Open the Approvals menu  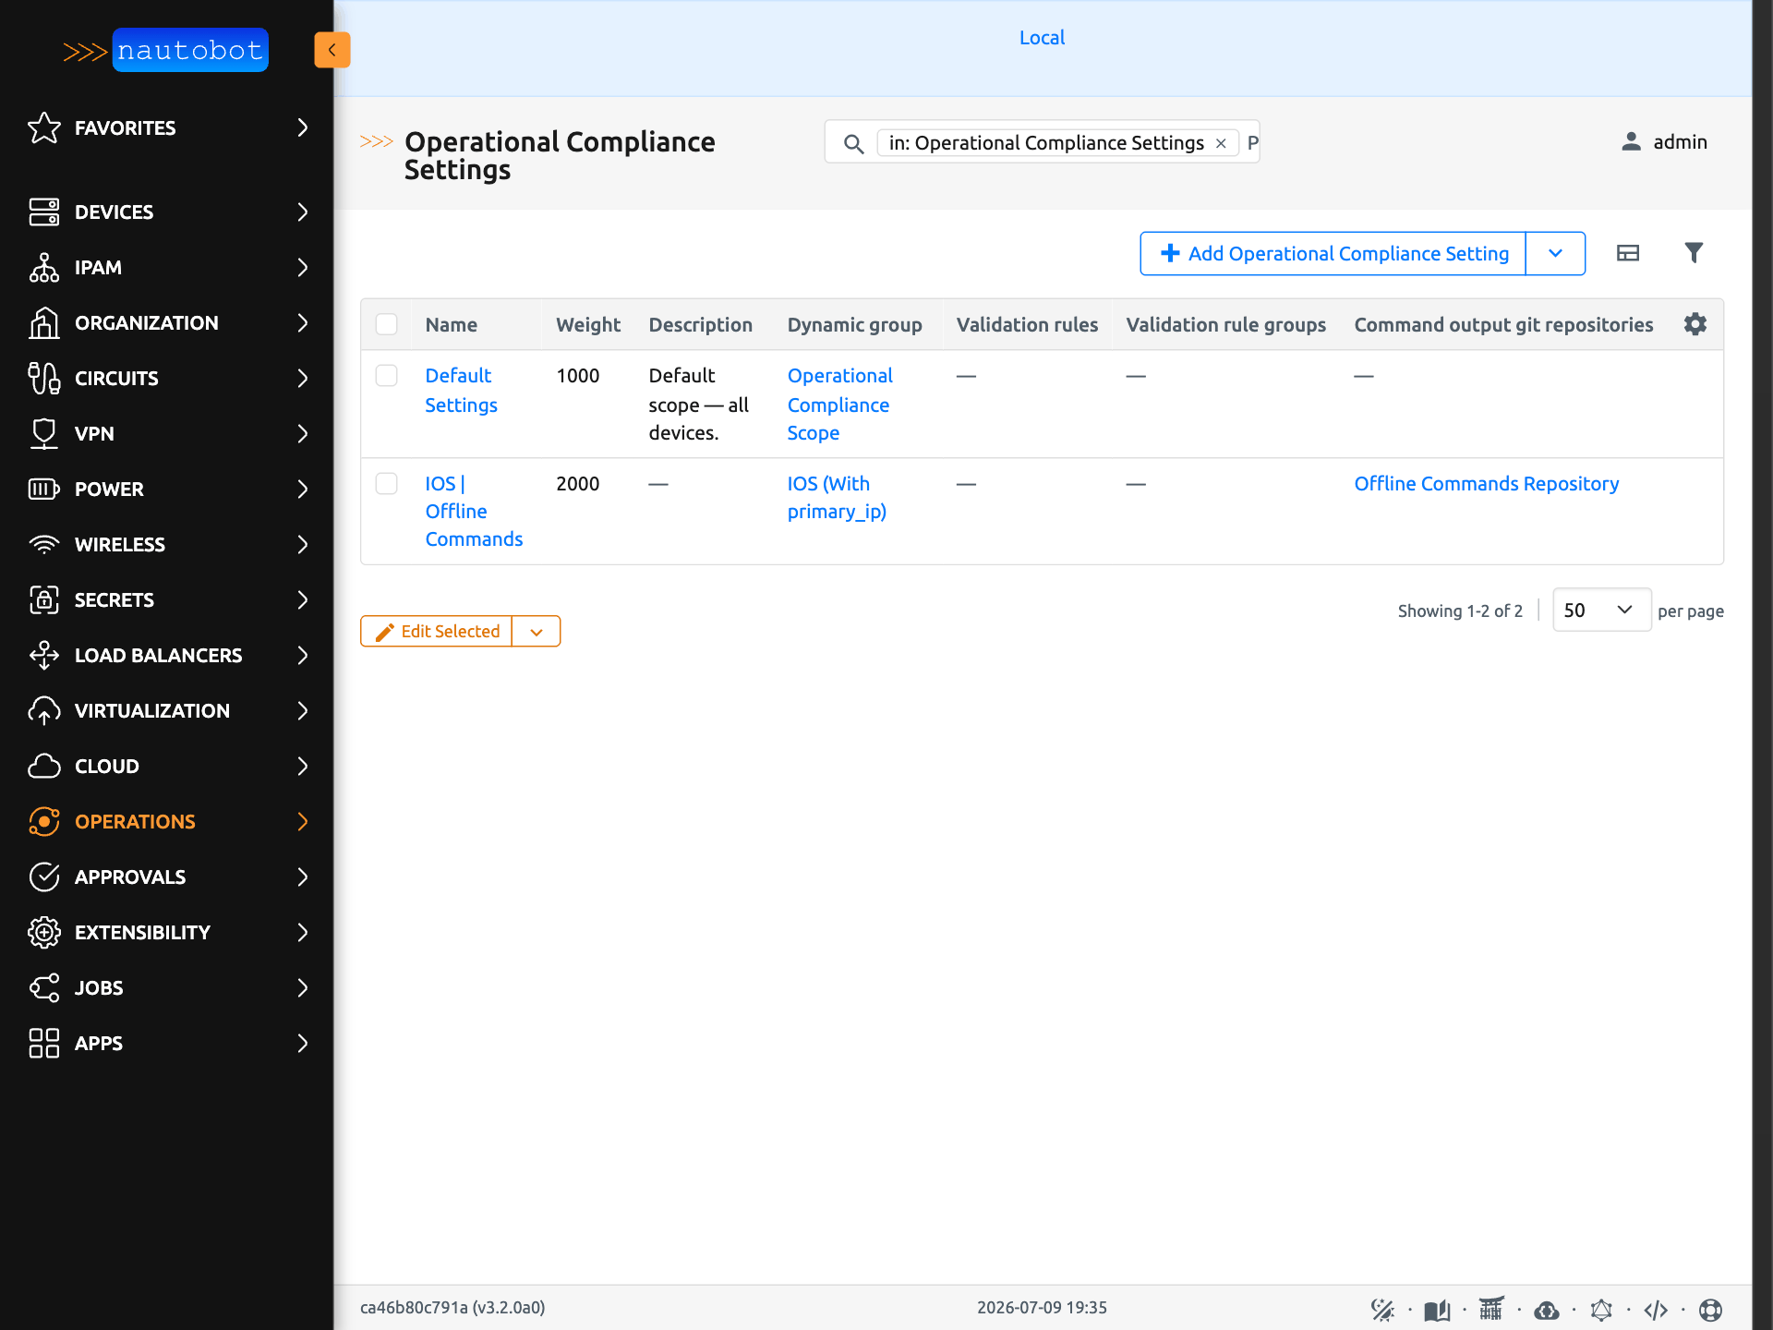pos(166,877)
